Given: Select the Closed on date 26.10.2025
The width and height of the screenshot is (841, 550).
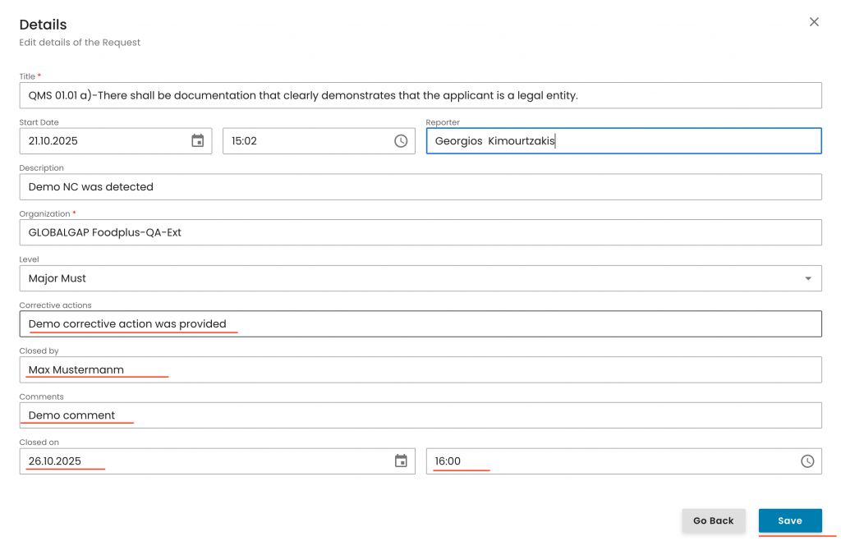Looking at the screenshot, I should click(x=56, y=461).
